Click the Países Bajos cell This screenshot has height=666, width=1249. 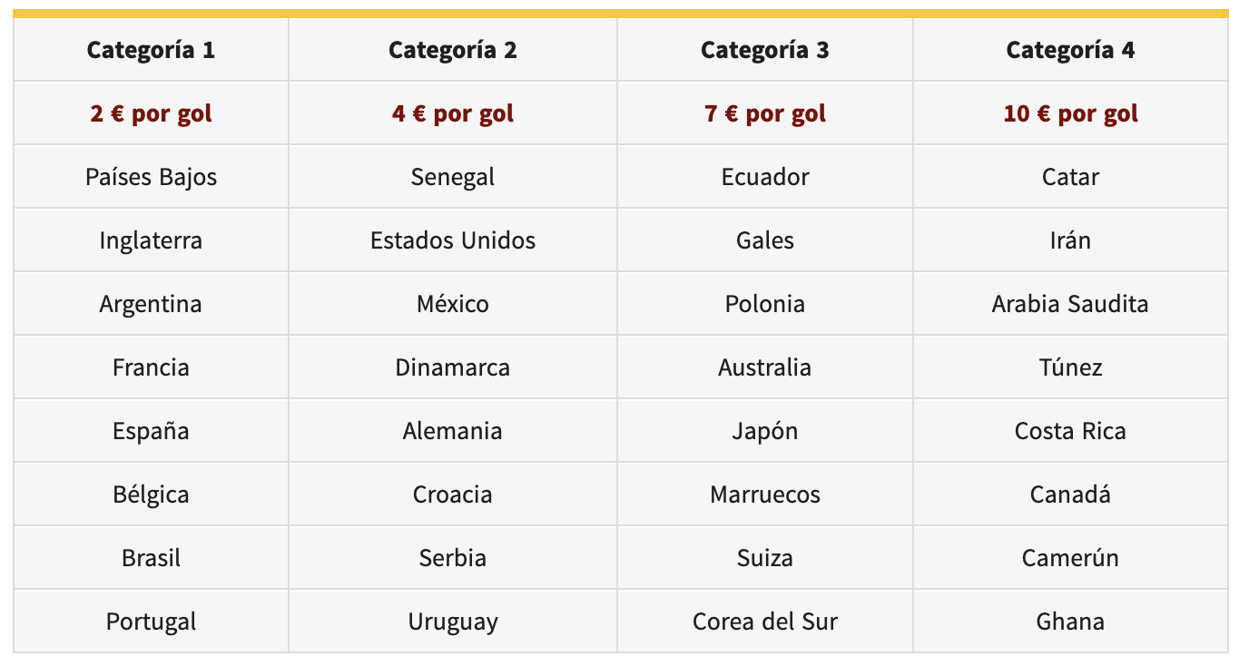point(151,177)
